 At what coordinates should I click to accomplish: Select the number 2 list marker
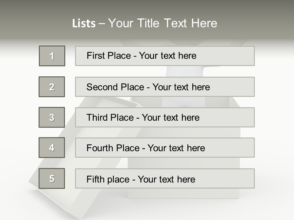click(52, 87)
